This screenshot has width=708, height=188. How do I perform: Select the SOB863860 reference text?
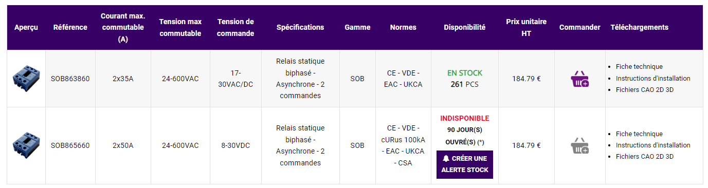70,79
